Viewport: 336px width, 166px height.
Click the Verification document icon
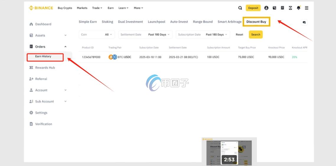(31, 124)
